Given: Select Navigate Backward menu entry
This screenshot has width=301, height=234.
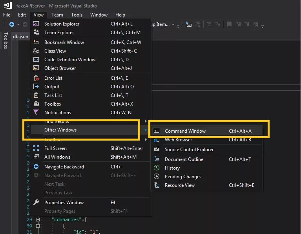Looking at the screenshot, I should tap(91, 166).
